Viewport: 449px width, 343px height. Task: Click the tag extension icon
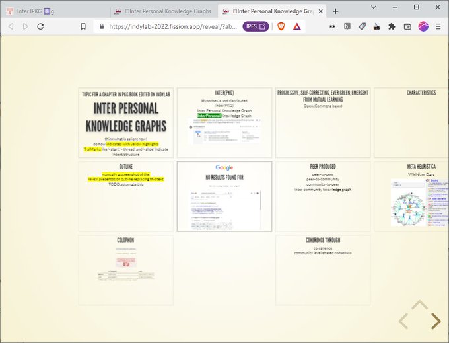click(x=362, y=26)
